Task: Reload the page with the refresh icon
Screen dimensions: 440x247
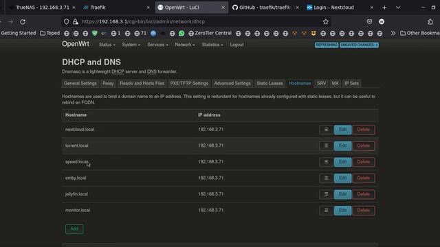Action: tap(23, 21)
